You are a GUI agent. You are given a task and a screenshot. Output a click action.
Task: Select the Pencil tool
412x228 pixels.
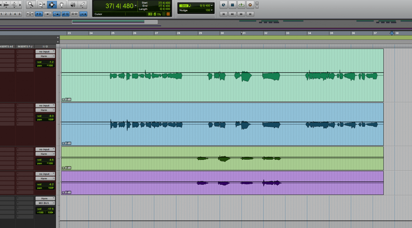[82, 5]
